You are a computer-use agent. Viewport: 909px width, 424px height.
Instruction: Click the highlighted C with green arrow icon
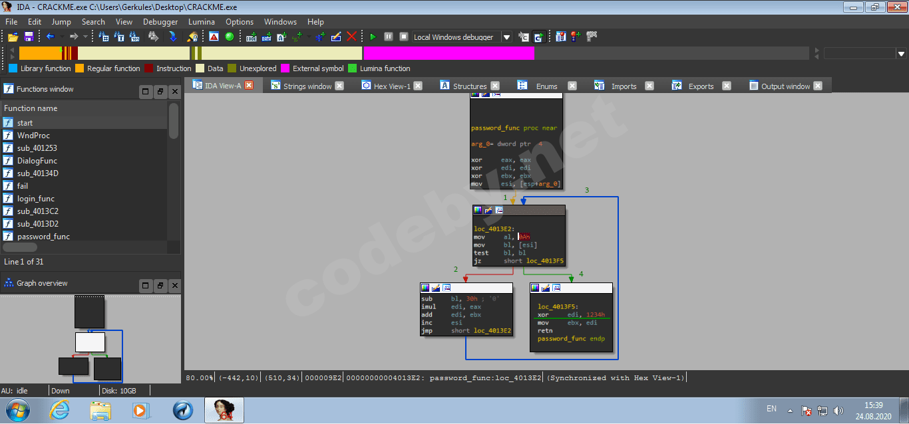point(539,37)
